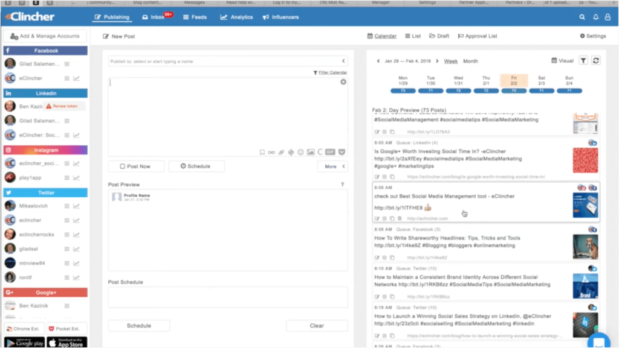Open calendar filter funnel icon
619x348 pixels.
(x=583, y=61)
